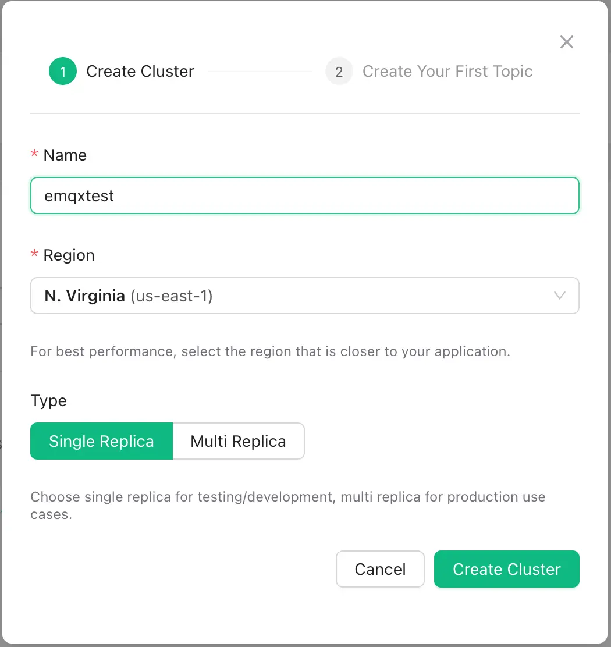611x647 pixels.
Task: Click the Region dropdown chevron arrow
Action: [x=560, y=296]
